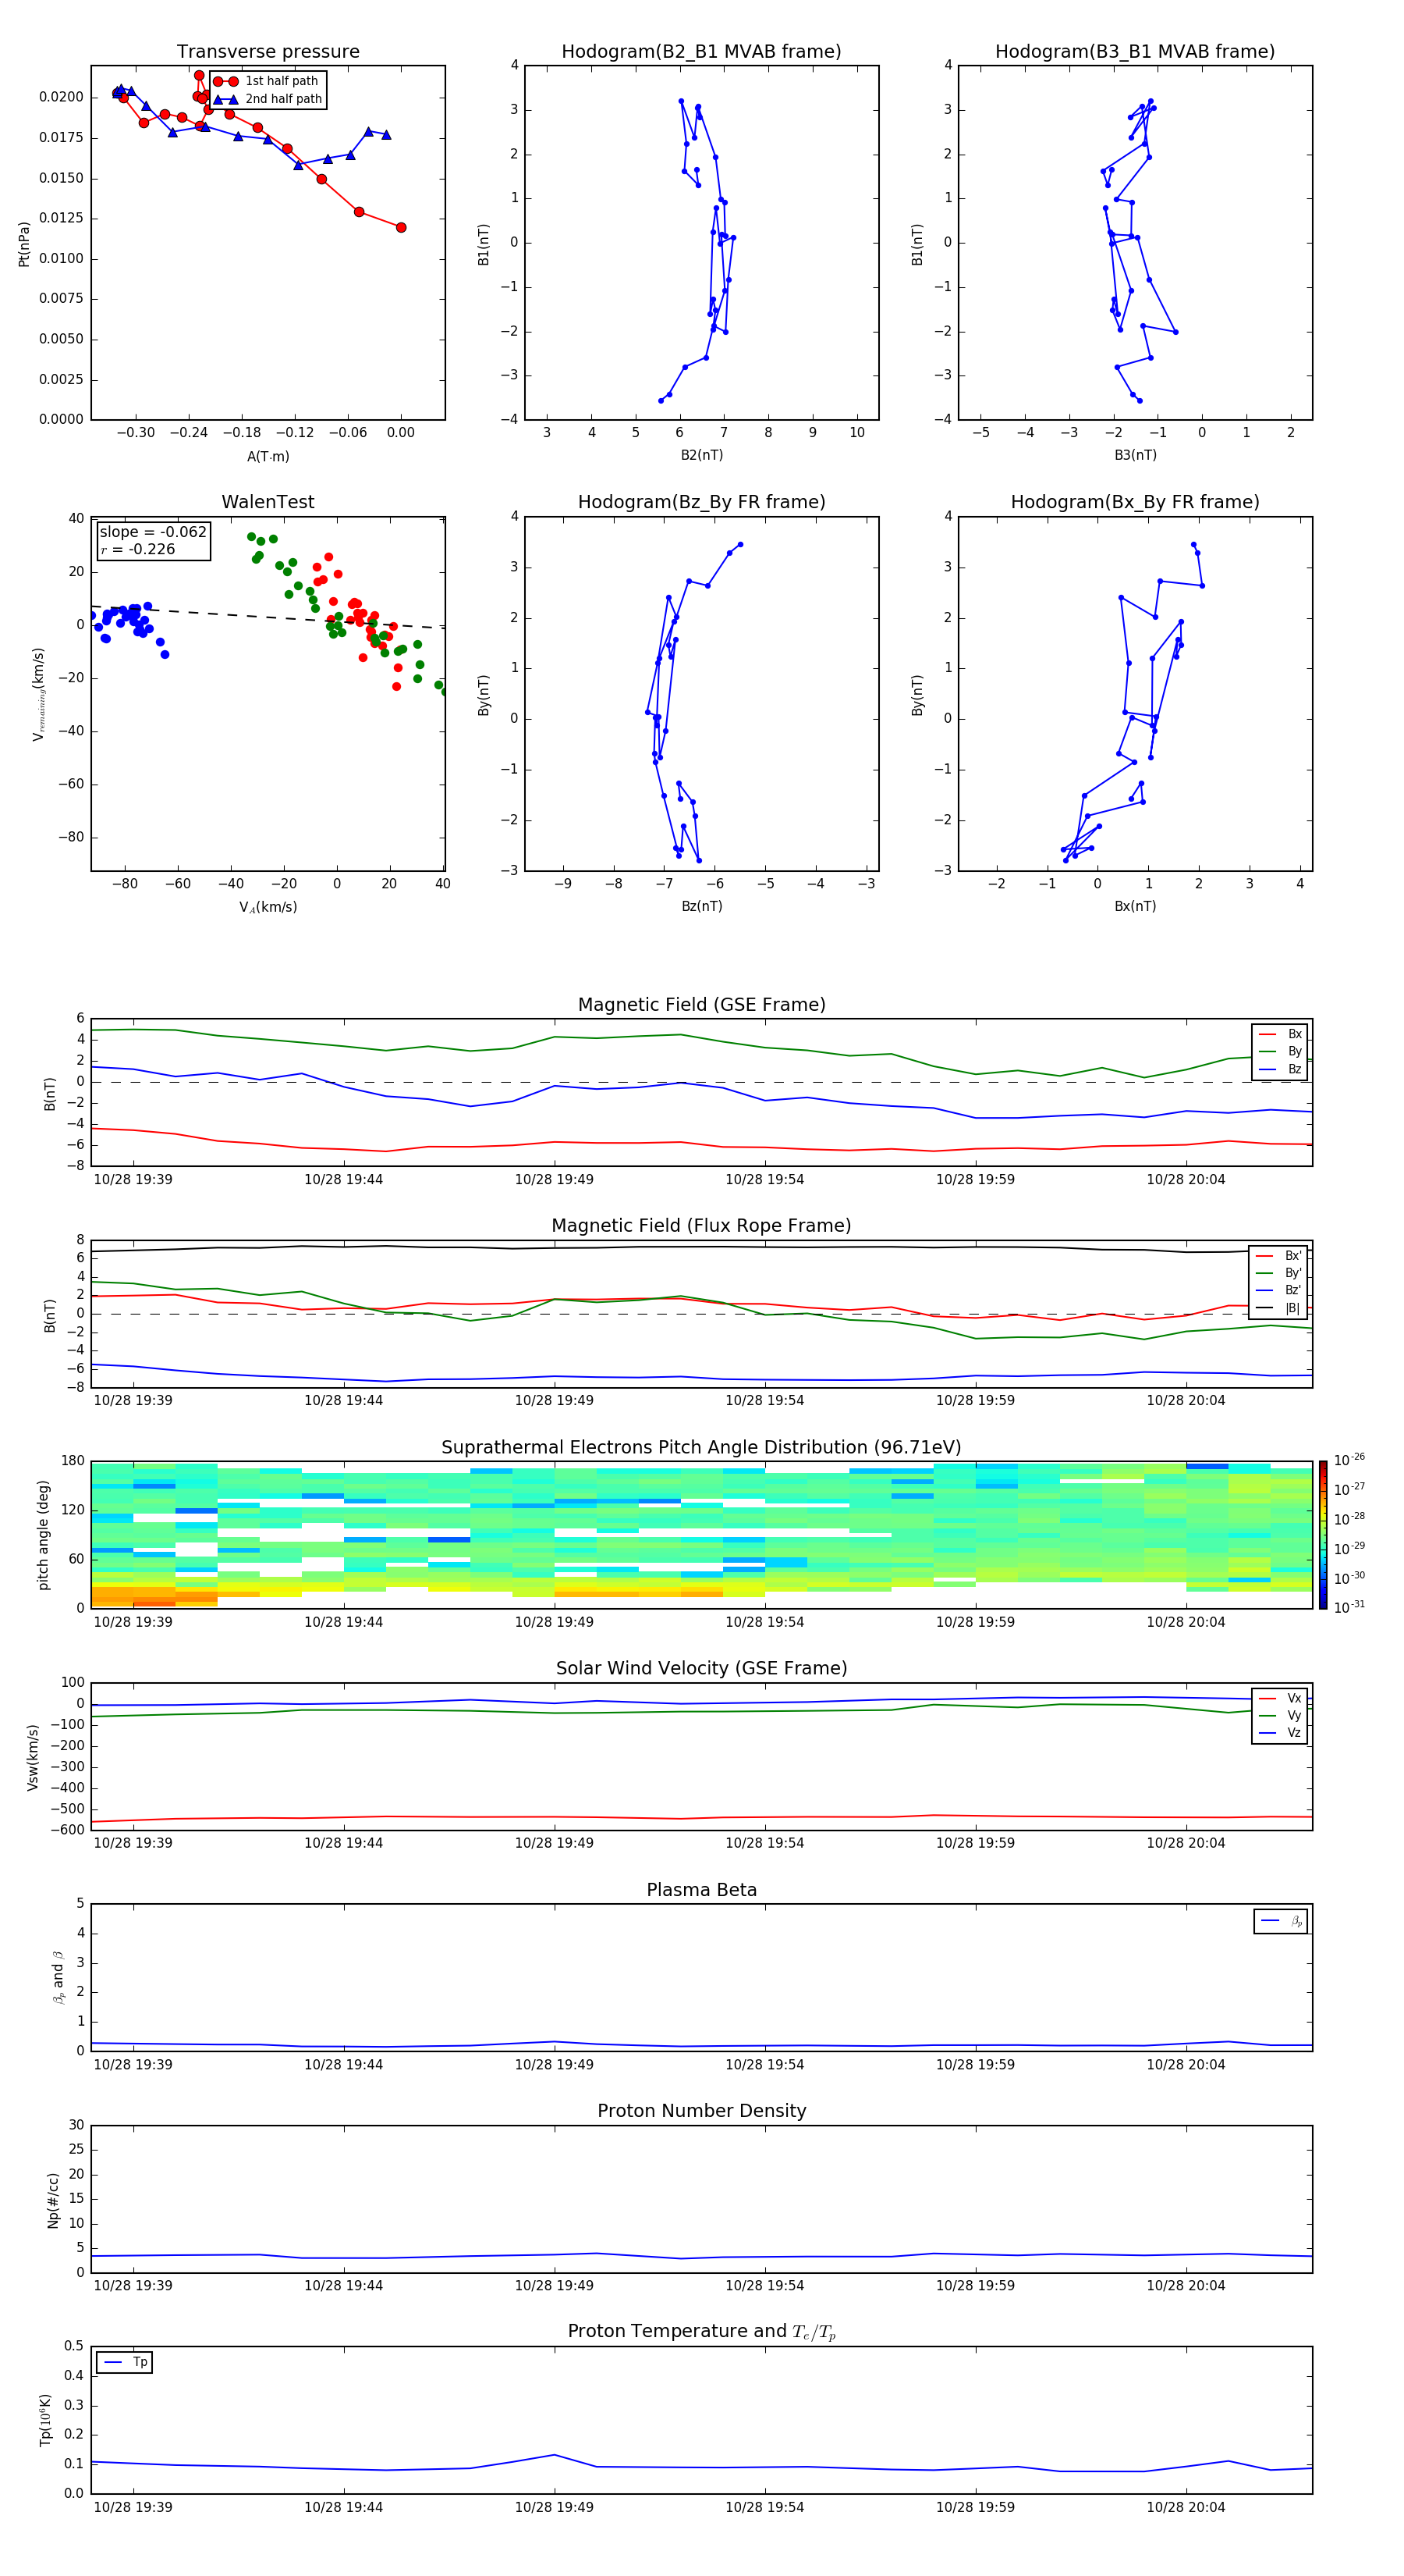1404x2576 pixels.
Task: Click the Magnetic Field (Flux Rope Frame) title
Action: tap(701, 1226)
